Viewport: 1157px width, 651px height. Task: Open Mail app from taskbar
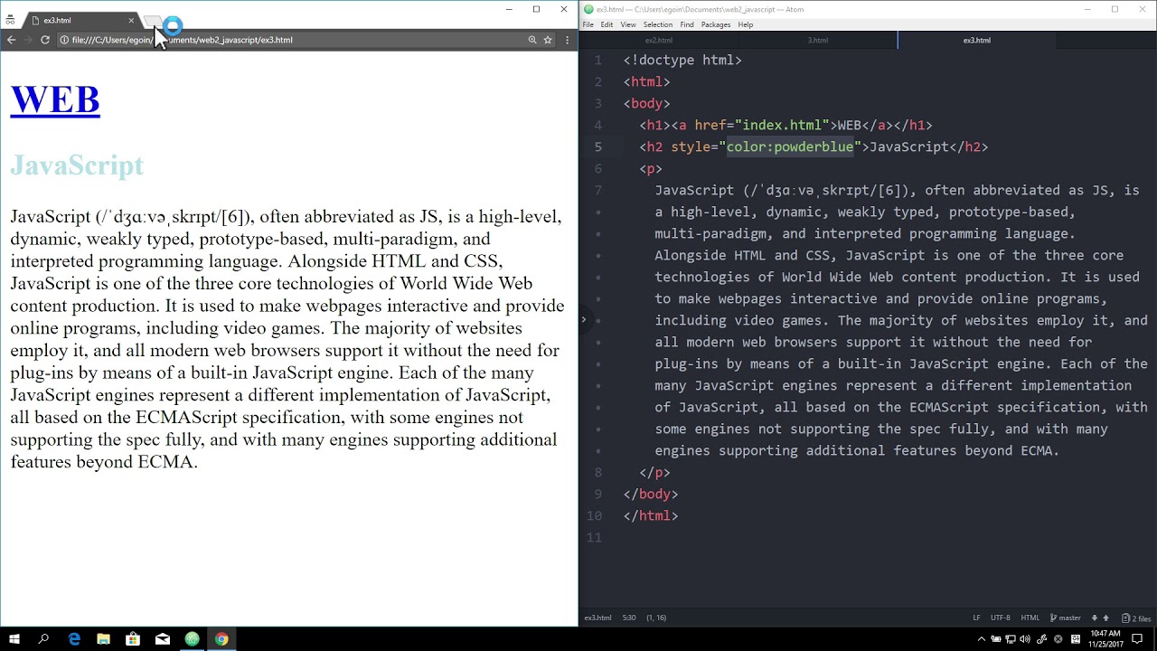tap(163, 639)
